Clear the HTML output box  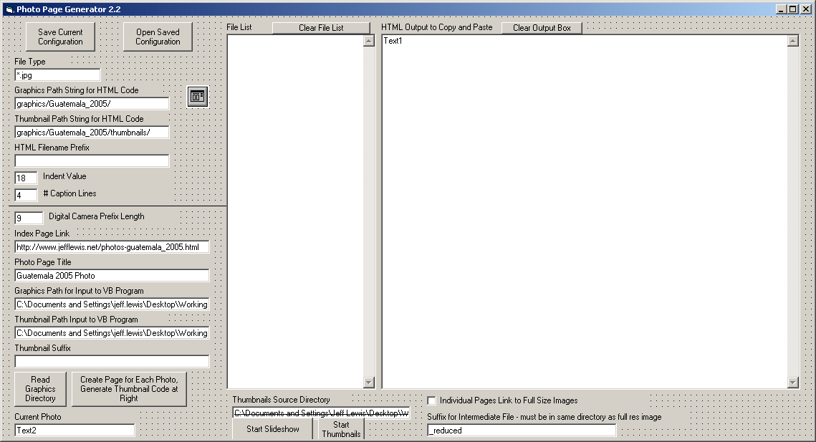542,28
